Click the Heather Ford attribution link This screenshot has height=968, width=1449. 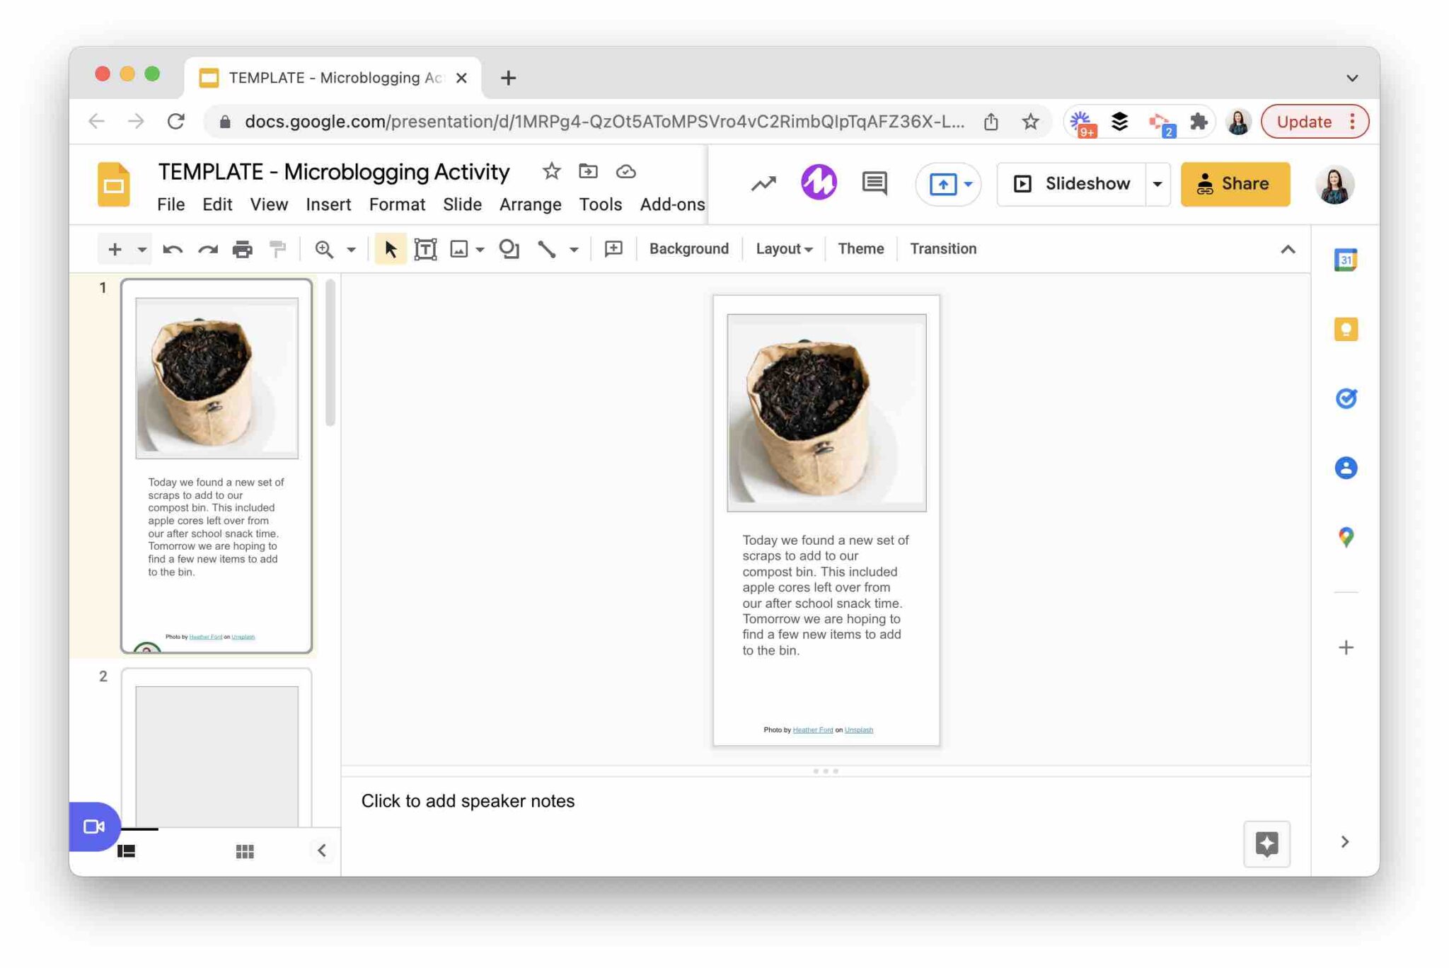pyautogui.click(x=812, y=730)
